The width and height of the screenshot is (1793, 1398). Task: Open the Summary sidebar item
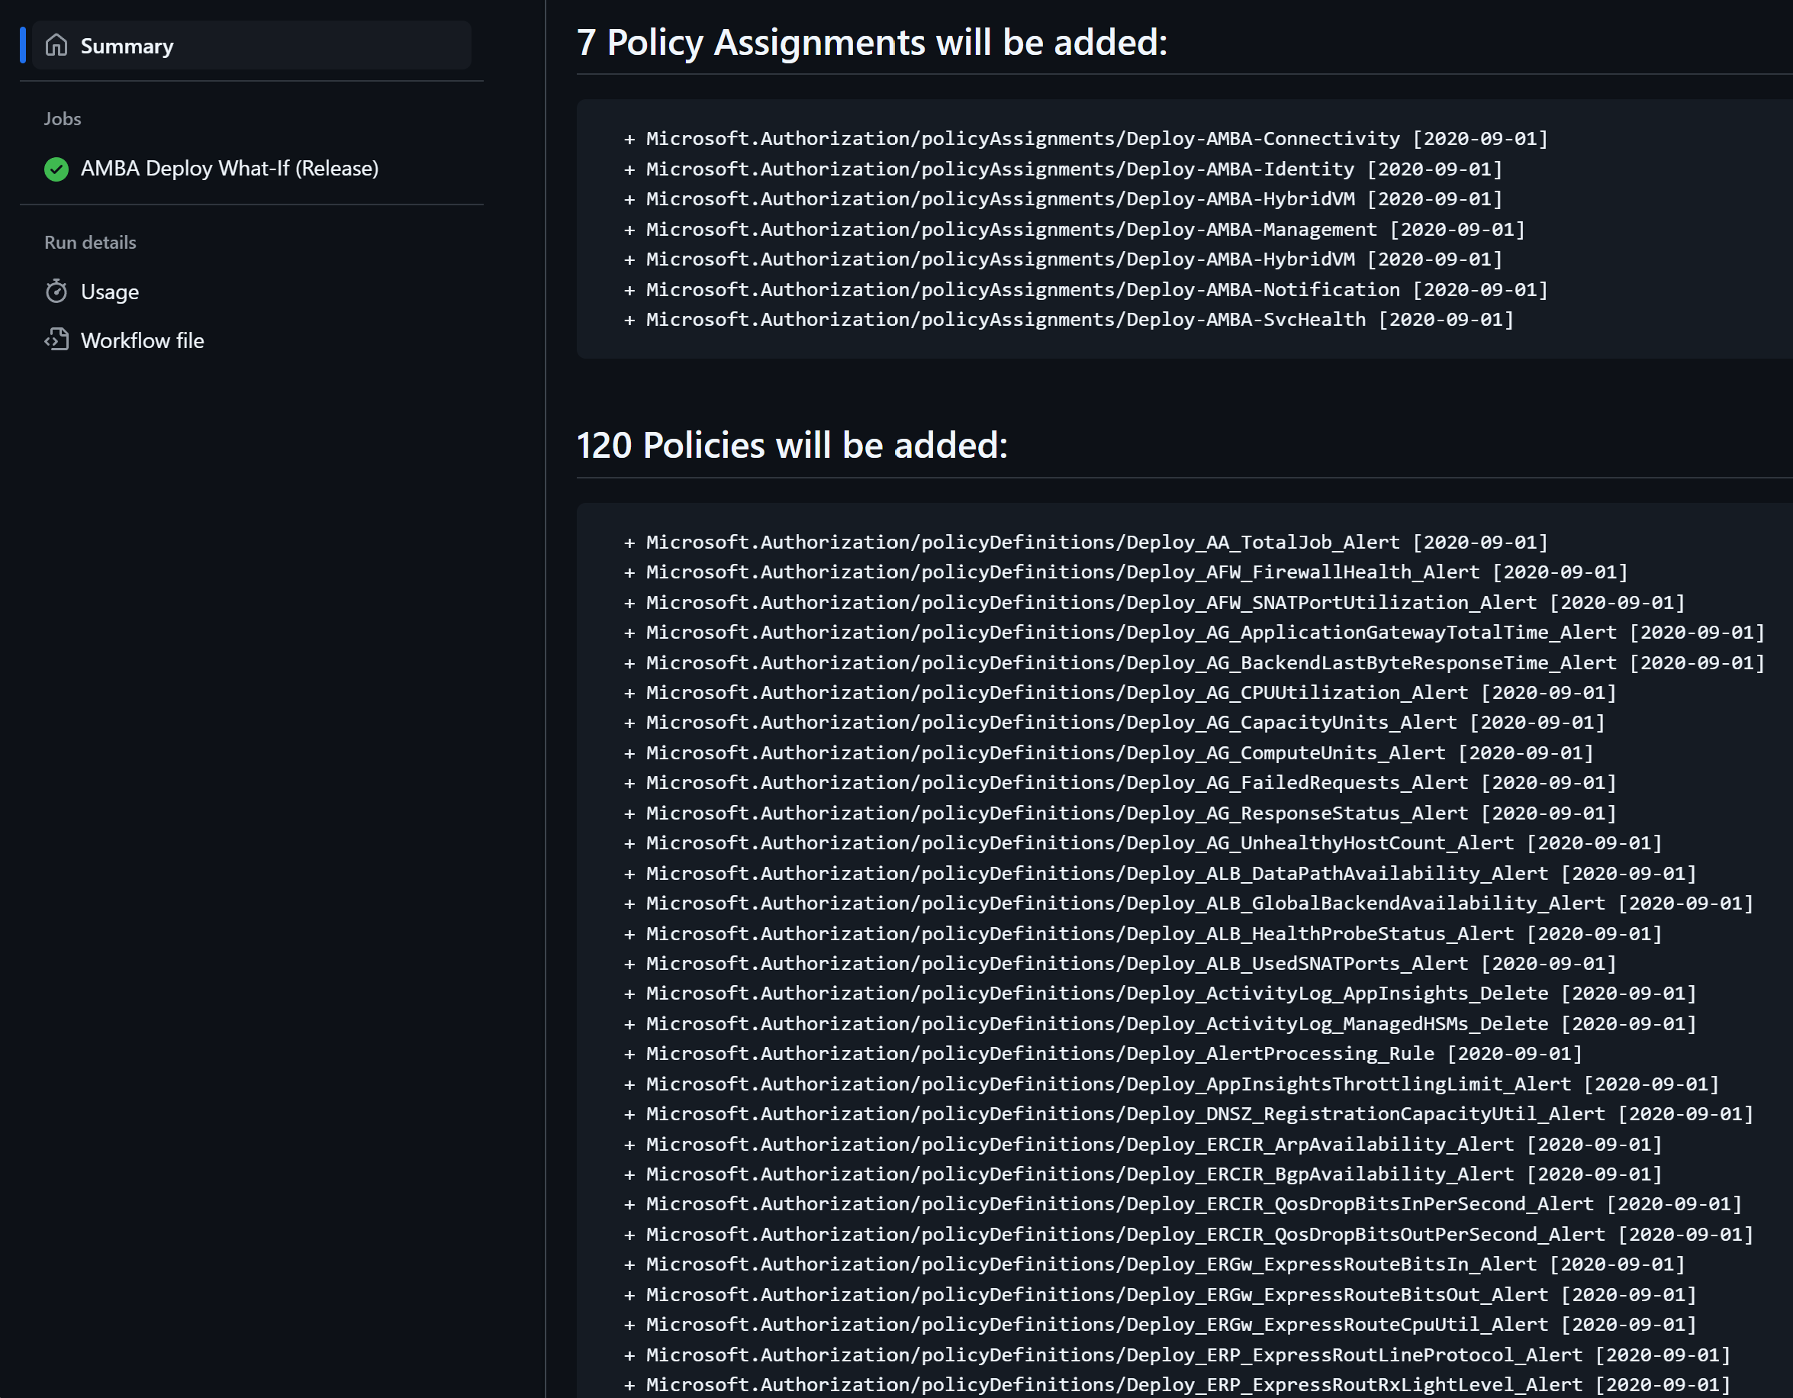coord(252,46)
